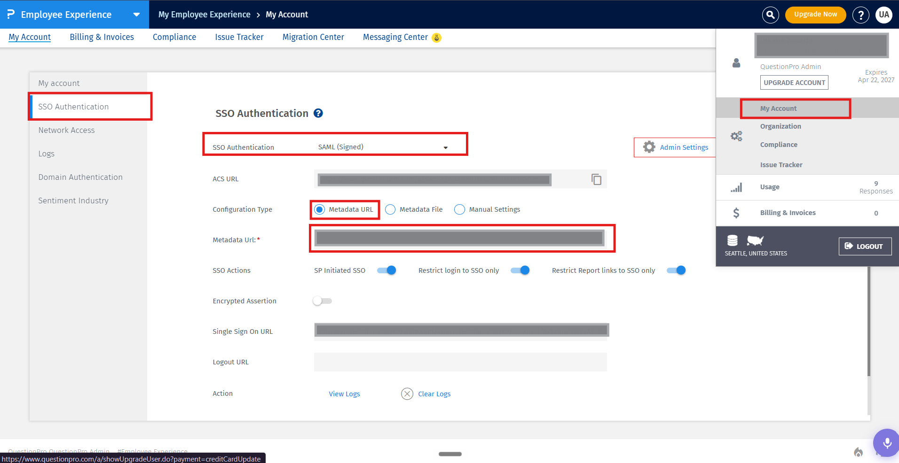Viewport: 899px width, 463px height.
Task: Open Network Access in the sidebar
Action: tap(88, 130)
